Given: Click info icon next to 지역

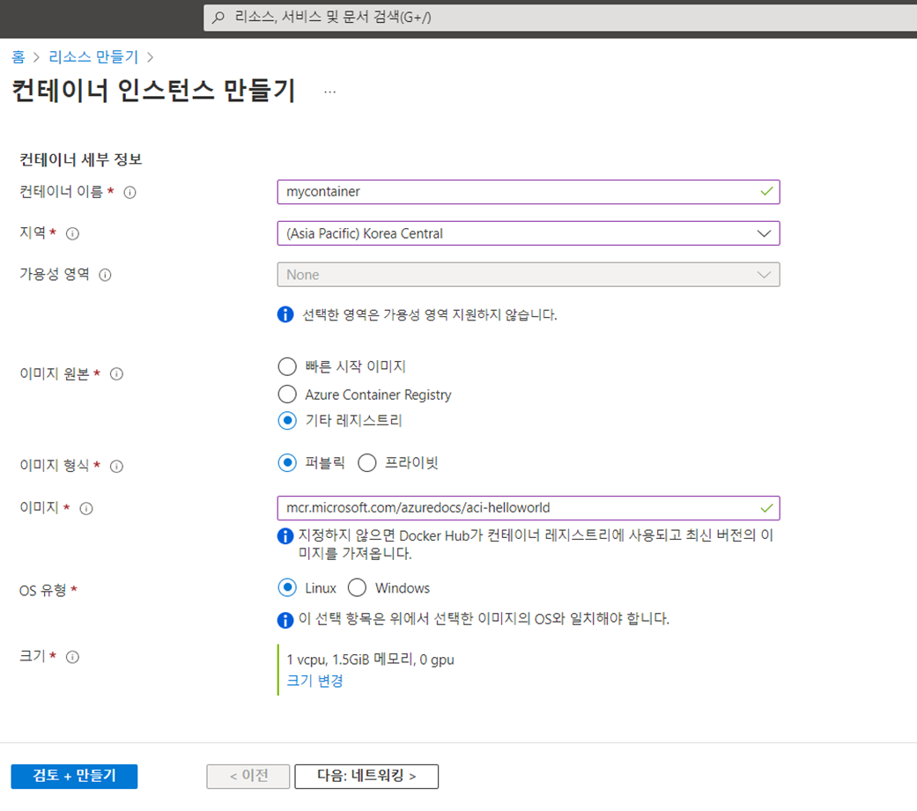Looking at the screenshot, I should point(72,234).
